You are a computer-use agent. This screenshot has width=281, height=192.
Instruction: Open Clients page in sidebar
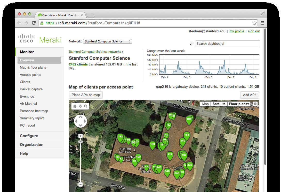(x=25, y=82)
